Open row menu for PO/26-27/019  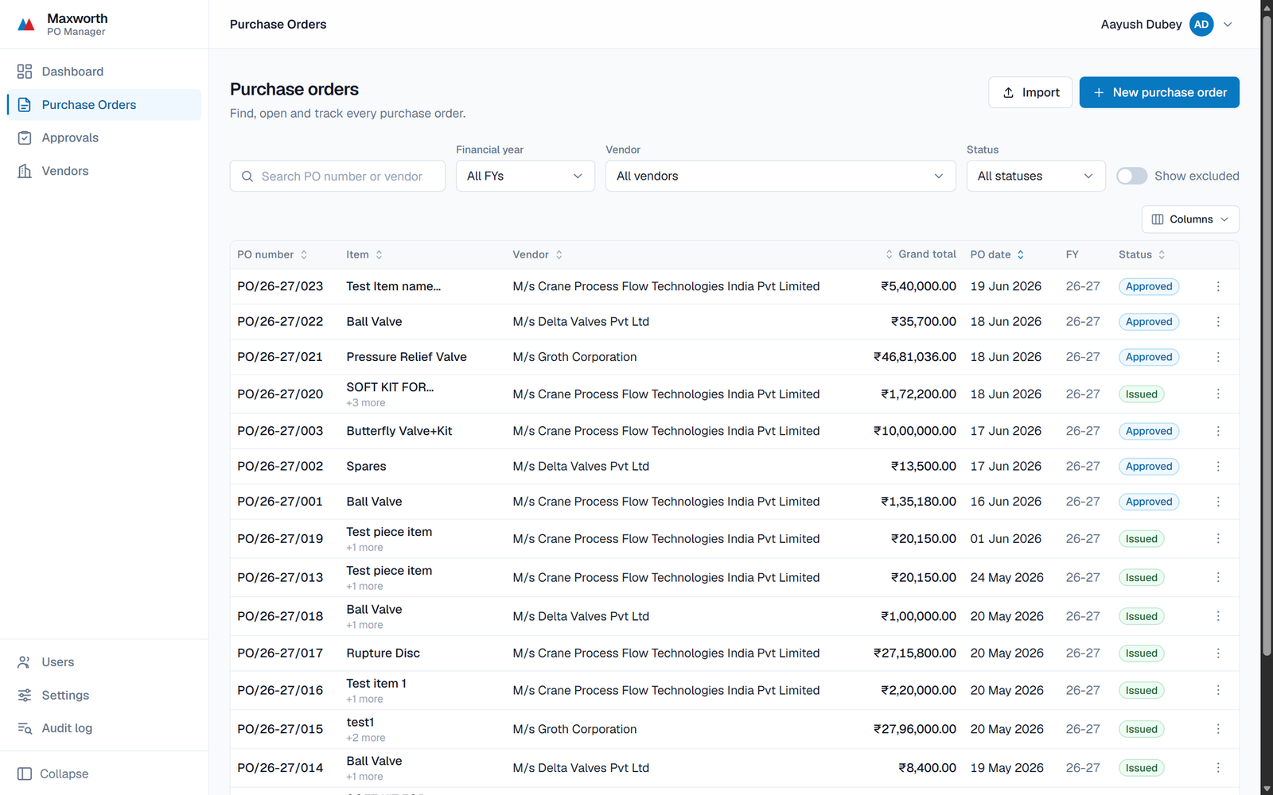coord(1218,539)
